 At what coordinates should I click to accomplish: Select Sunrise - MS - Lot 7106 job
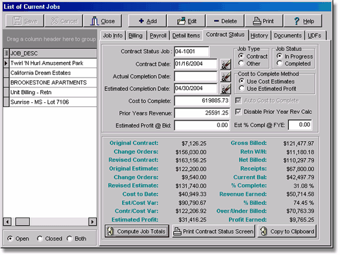(x=53, y=102)
